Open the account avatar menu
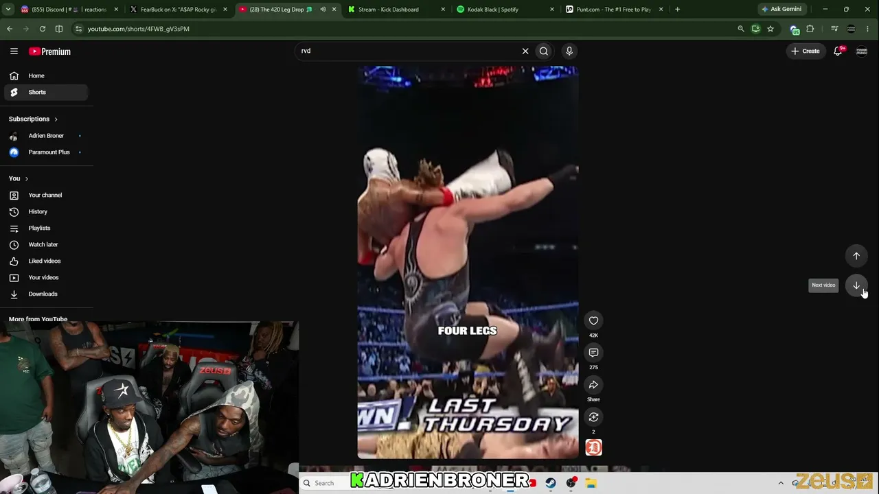The image size is (879, 494). [x=861, y=51]
